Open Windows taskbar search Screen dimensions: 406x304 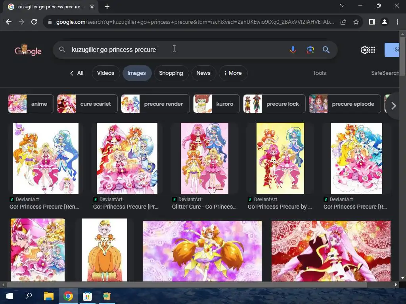coord(29,296)
